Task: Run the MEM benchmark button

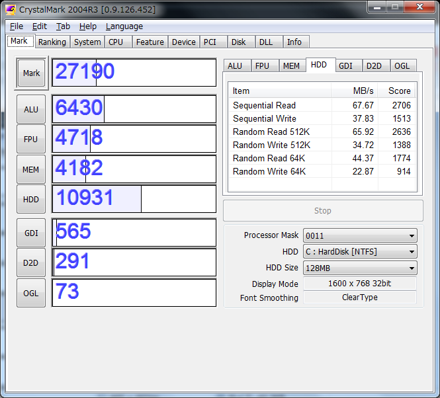Action: pos(31,169)
